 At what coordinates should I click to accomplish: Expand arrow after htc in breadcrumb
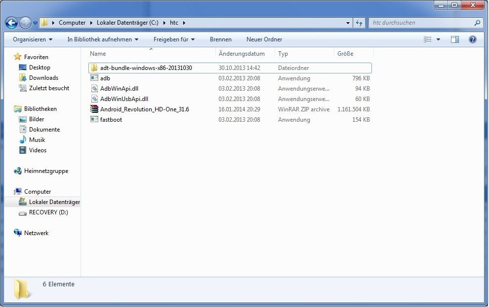[184, 23]
